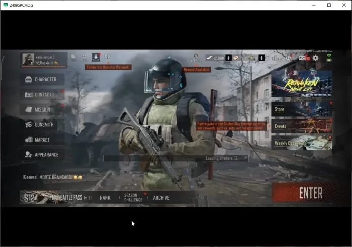Click the Golden Day event notice
Image resolution: width=352 pixels, height=247 pixels.
coord(231,126)
